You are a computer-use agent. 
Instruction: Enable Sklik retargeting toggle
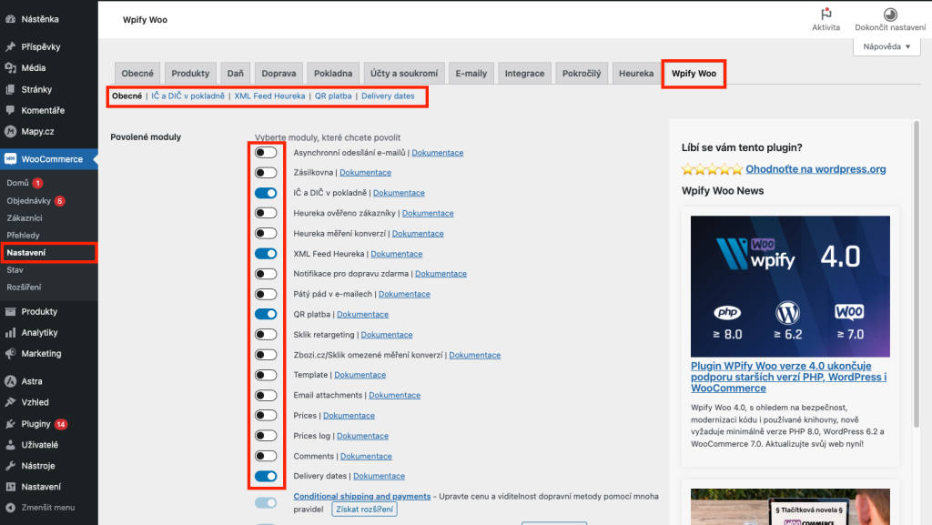pos(266,334)
